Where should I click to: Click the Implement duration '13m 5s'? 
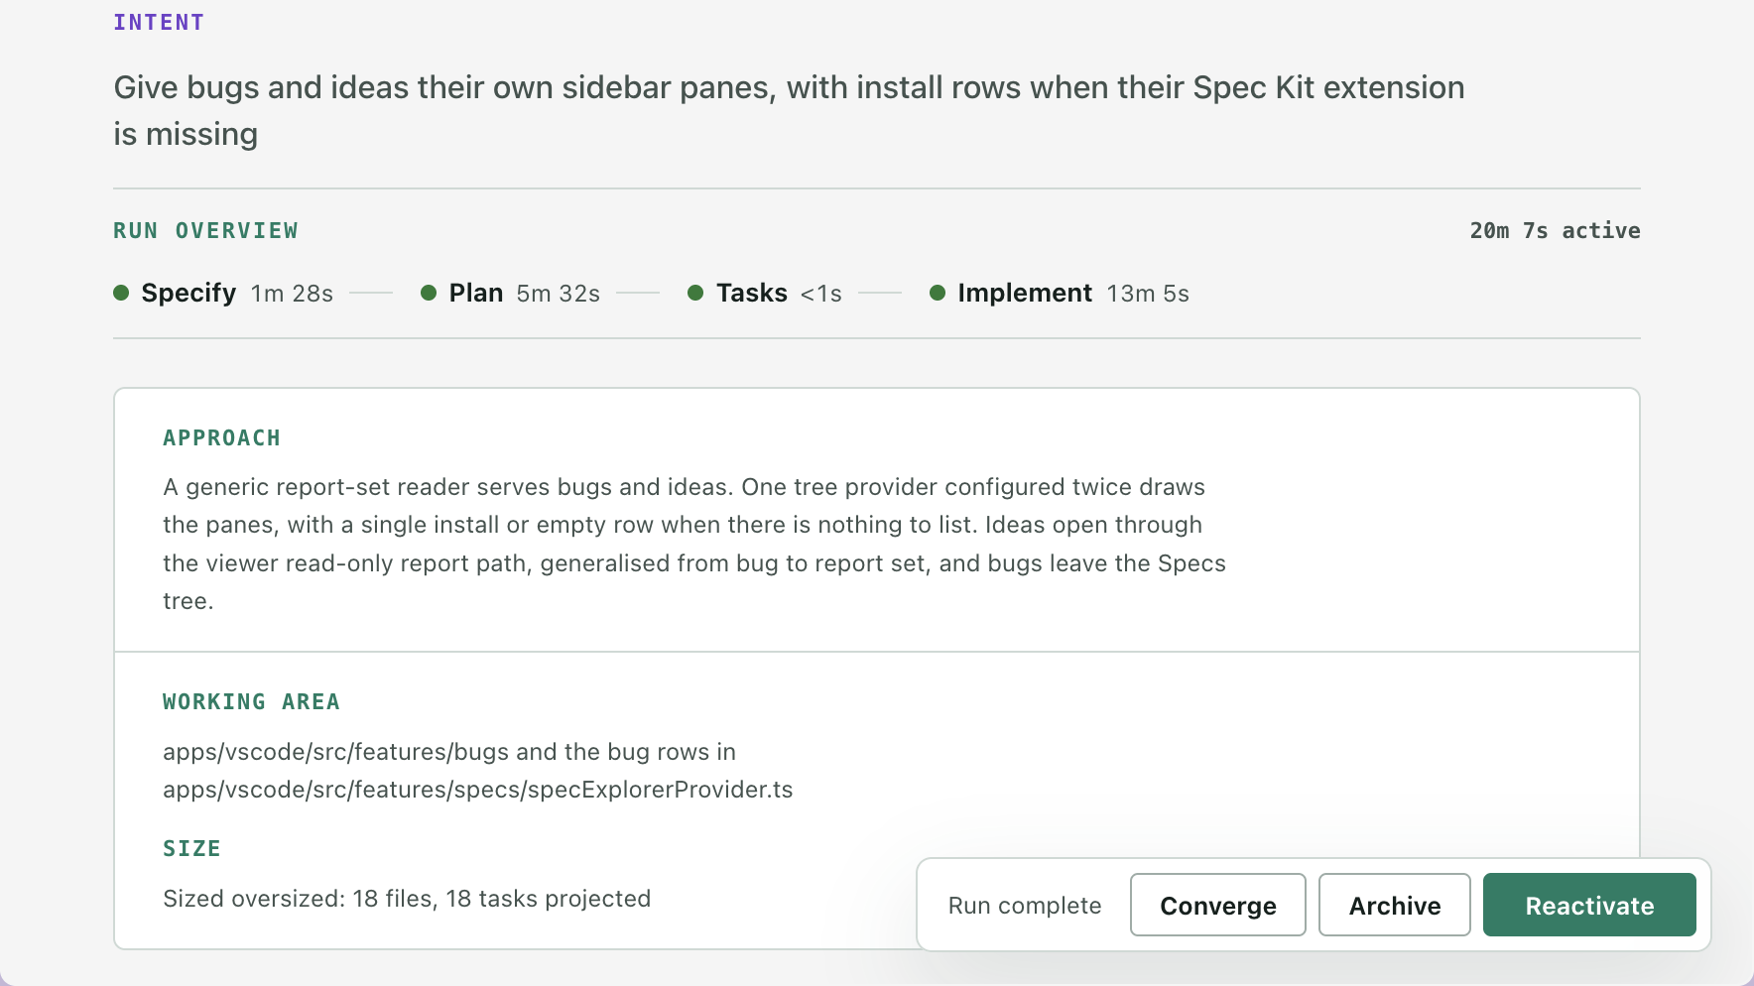click(1148, 294)
